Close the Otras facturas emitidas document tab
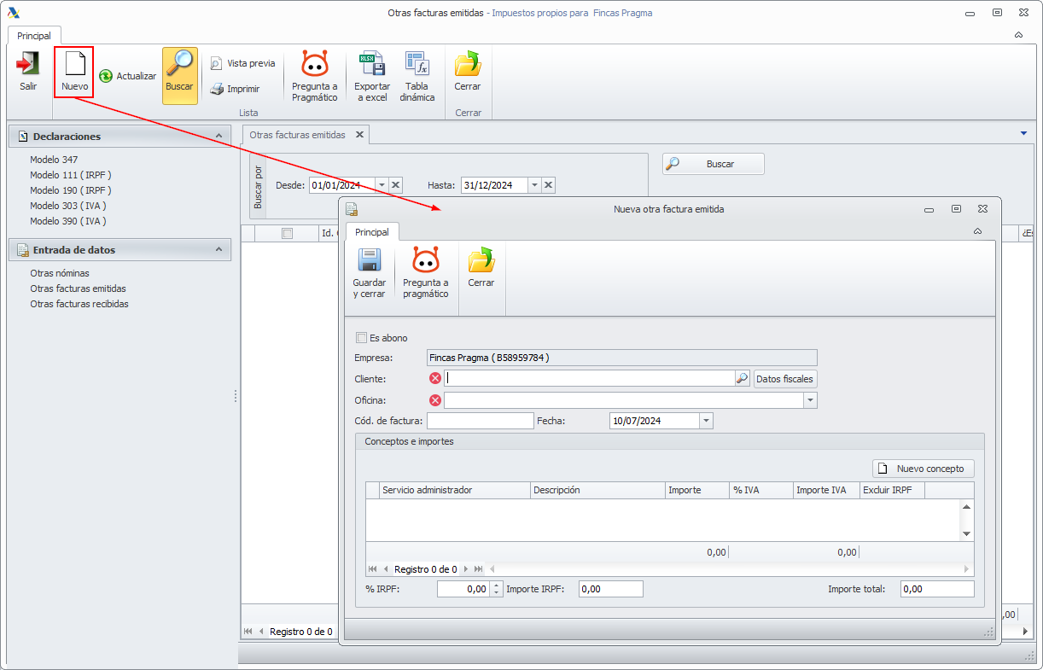 pos(359,135)
